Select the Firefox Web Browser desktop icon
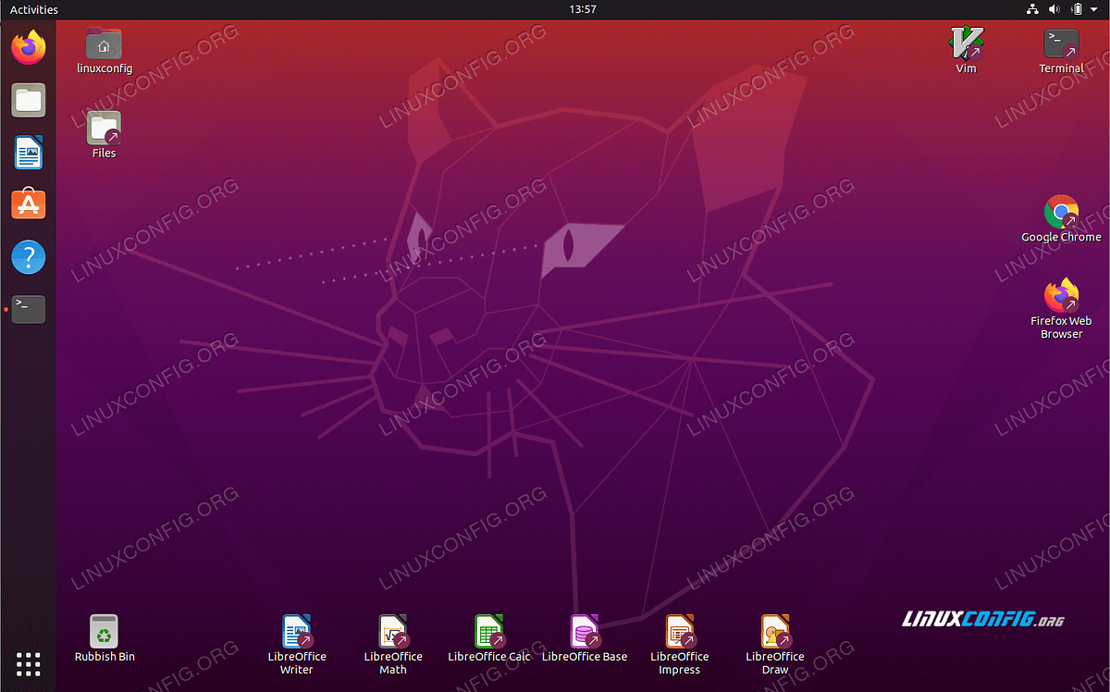The image size is (1110, 692). point(1061,309)
